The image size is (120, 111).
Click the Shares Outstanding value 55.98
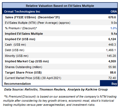point(112,67)
